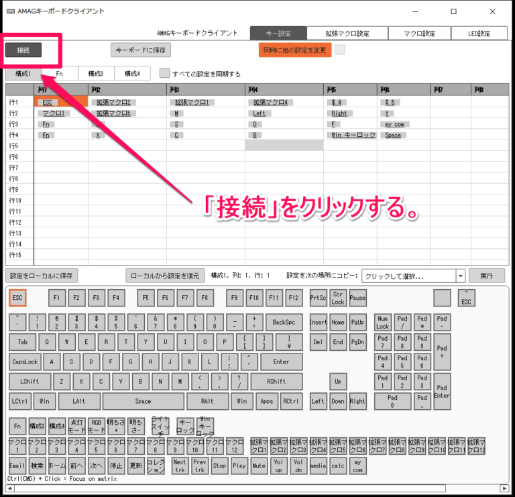
Task: Select マクロ1 matrix cell
Action: [x=61, y=113]
